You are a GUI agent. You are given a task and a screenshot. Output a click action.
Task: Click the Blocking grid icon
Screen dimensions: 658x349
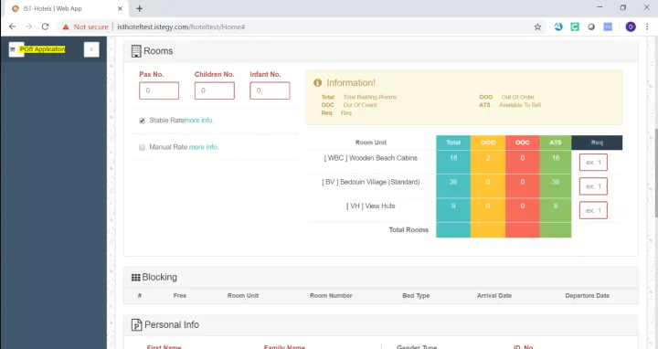pyautogui.click(x=135, y=277)
